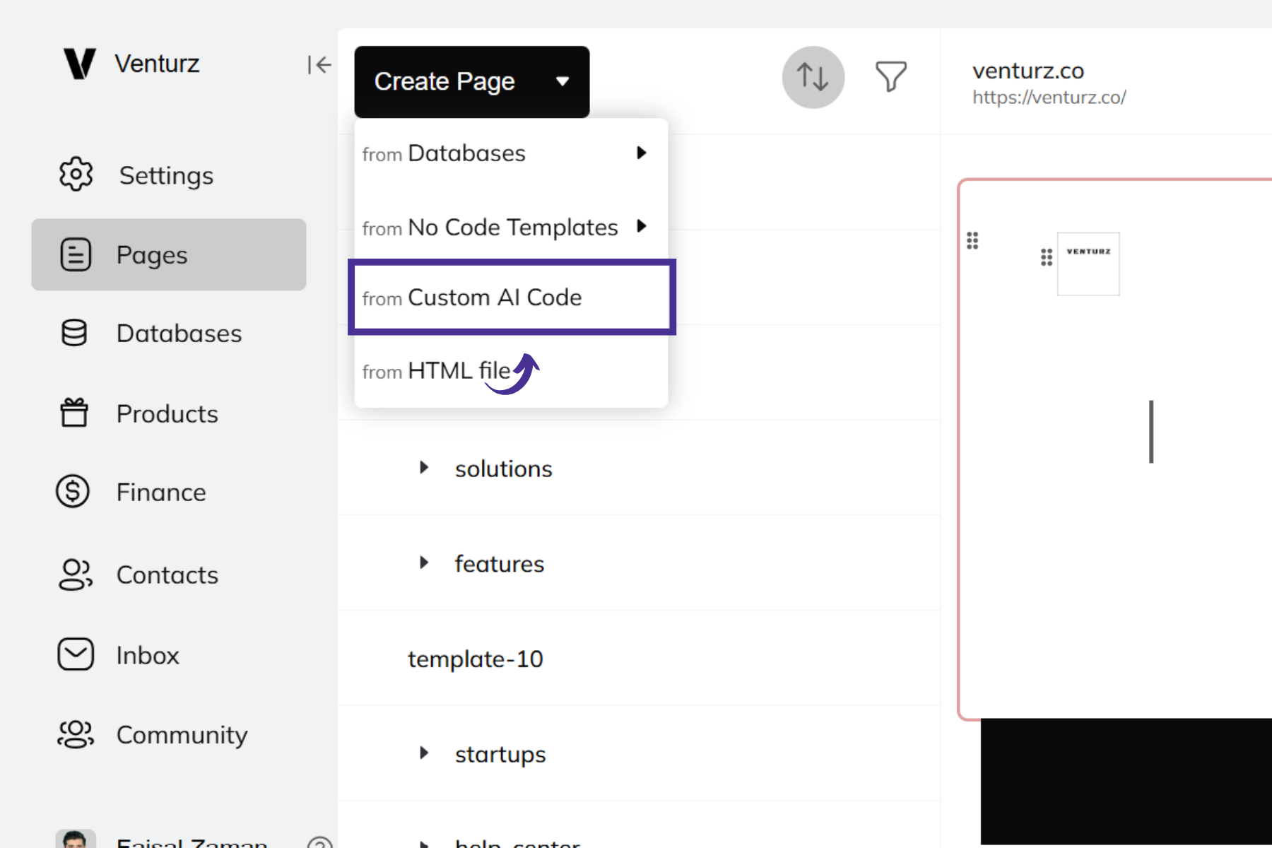Select the features page row
1272x848 pixels.
[x=639, y=563]
